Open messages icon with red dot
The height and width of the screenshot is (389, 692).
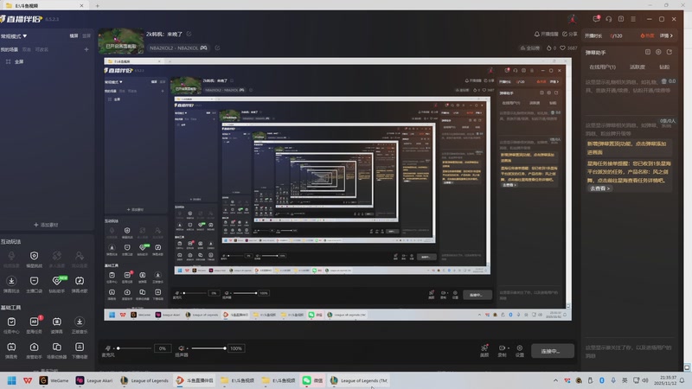pyautogui.click(x=596, y=19)
